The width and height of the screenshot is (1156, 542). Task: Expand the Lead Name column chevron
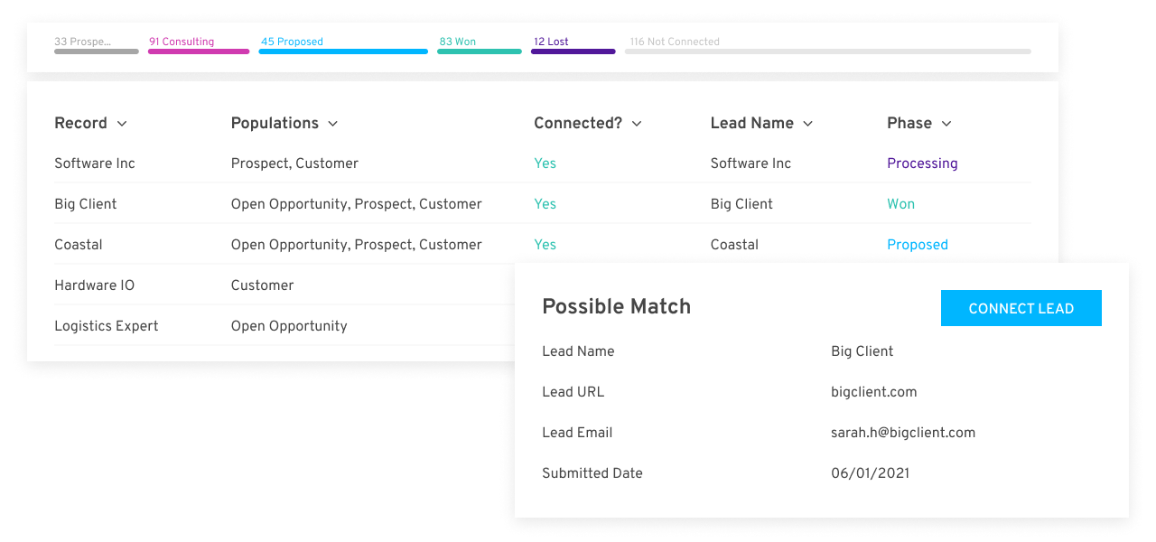click(x=808, y=124)
